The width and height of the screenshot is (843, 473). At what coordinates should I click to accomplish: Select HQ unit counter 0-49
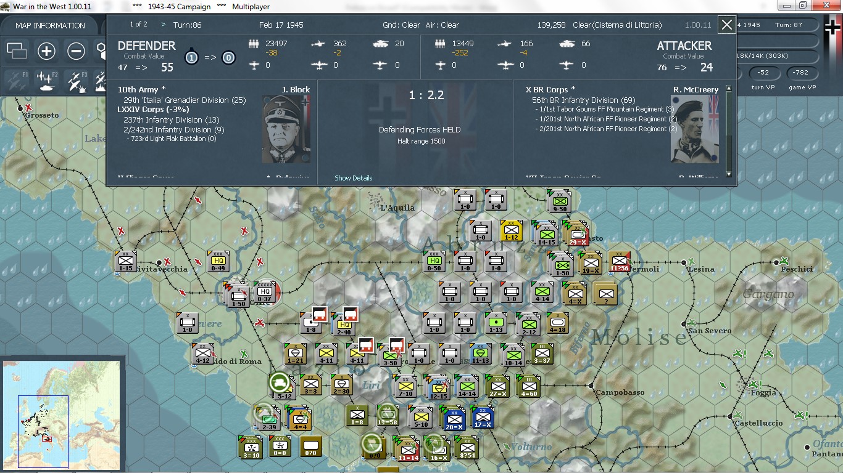point(218,262)
